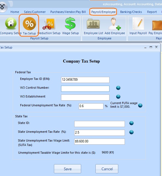This screenshot has height=176, width=162.
Task: Show help for State ID
Action: (x=131, y=123)
